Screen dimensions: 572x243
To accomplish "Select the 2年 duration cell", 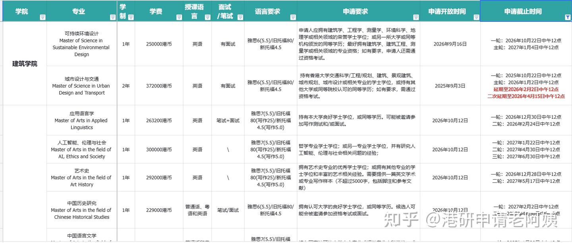I will pos(126,85).
